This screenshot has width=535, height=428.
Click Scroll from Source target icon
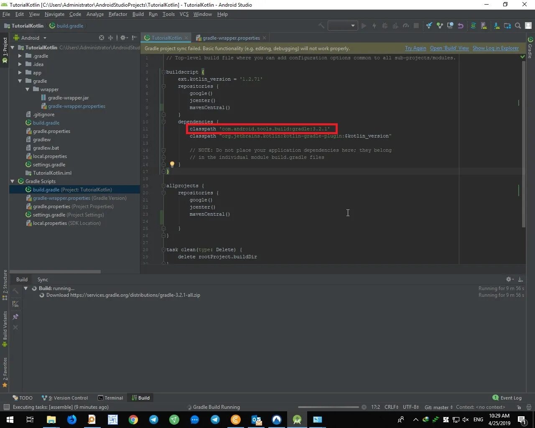102,38
